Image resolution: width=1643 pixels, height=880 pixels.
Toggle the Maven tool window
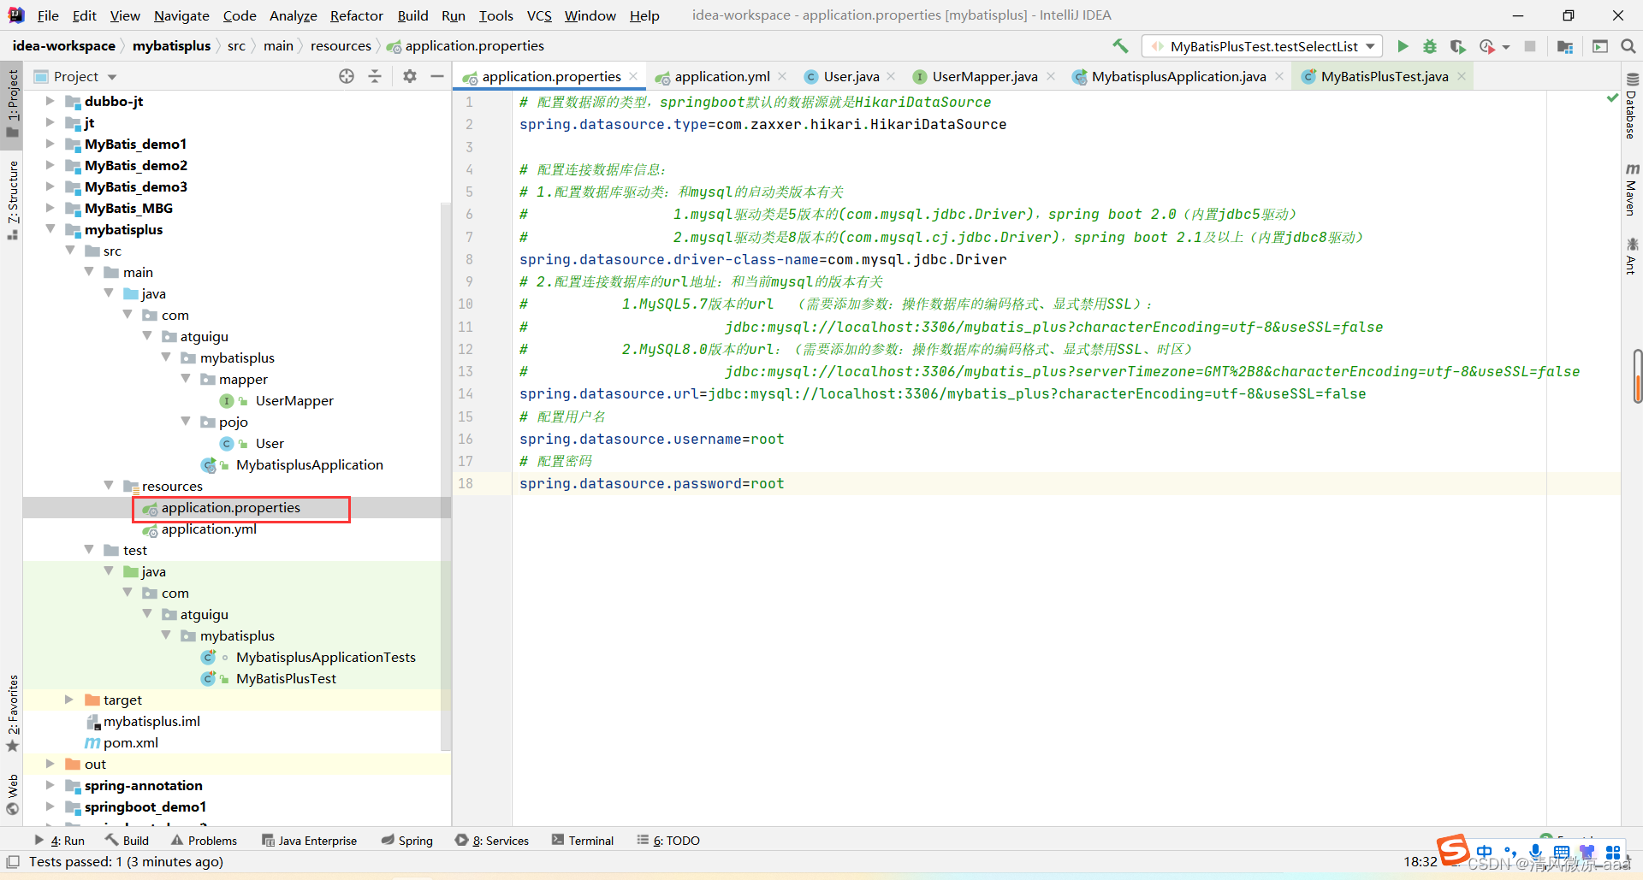1631,190
